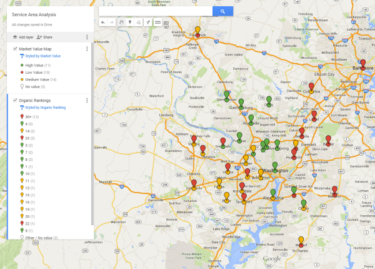Select the Medium Value (14) legend group

38,79
